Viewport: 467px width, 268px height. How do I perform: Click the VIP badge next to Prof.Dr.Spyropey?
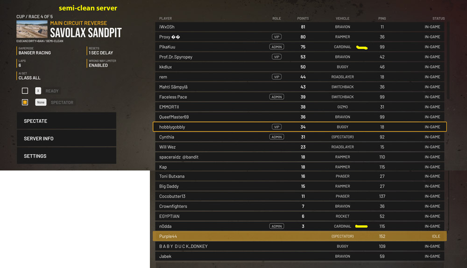coord(276,57)
